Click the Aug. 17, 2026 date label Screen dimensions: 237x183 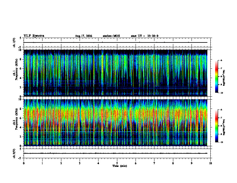click(x=83, y=36)
